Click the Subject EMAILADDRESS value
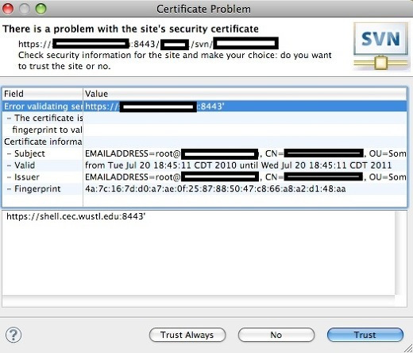This screenshot has height=353, width=413. [245, 153]
